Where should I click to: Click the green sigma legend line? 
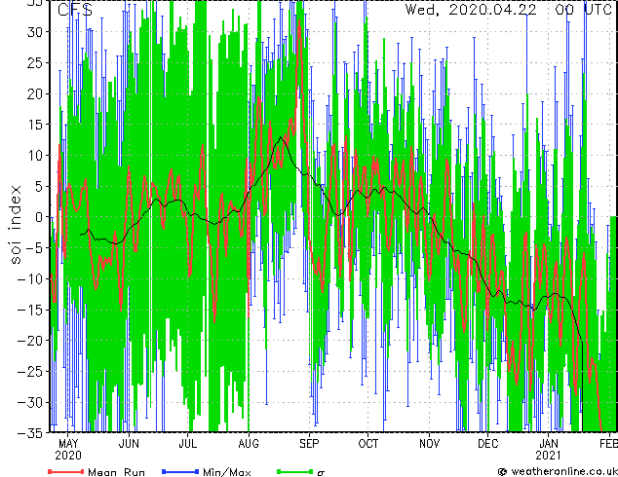tap(294, 471)
